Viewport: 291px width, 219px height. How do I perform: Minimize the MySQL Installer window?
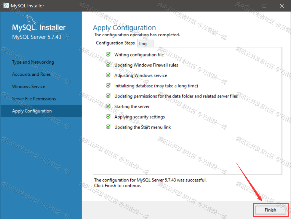[x=247, y=6]
